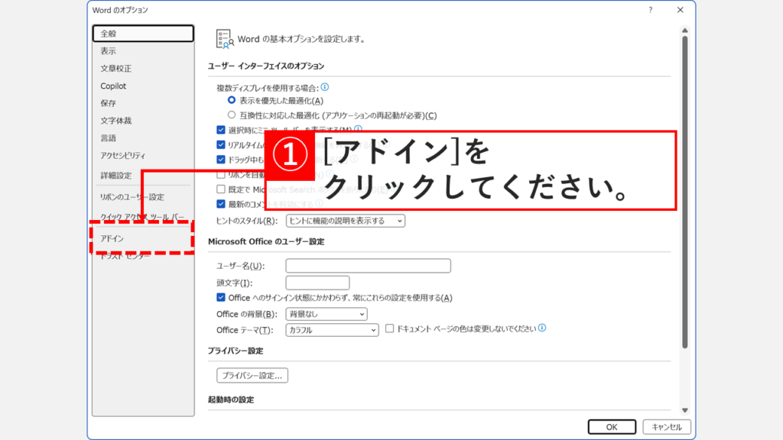Click the 頭文字 input field

[317, 283]
